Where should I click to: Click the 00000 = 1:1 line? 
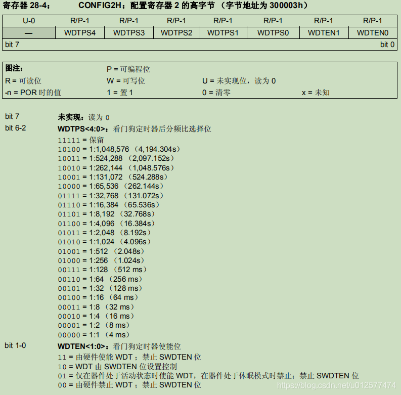94,335
